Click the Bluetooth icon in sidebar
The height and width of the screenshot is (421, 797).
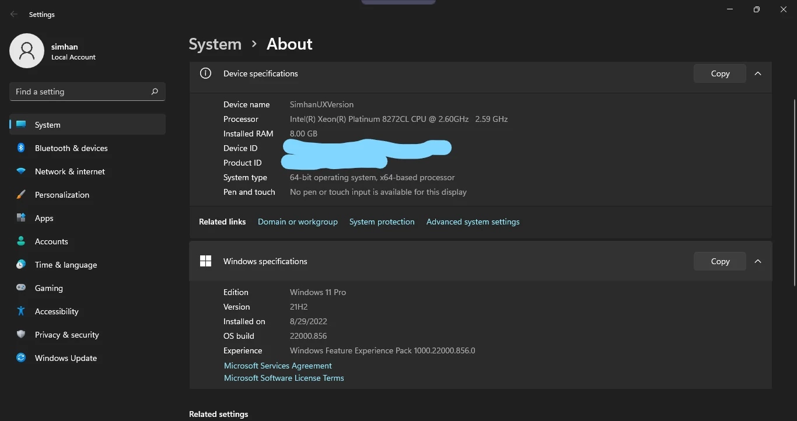tap(21, 148)
